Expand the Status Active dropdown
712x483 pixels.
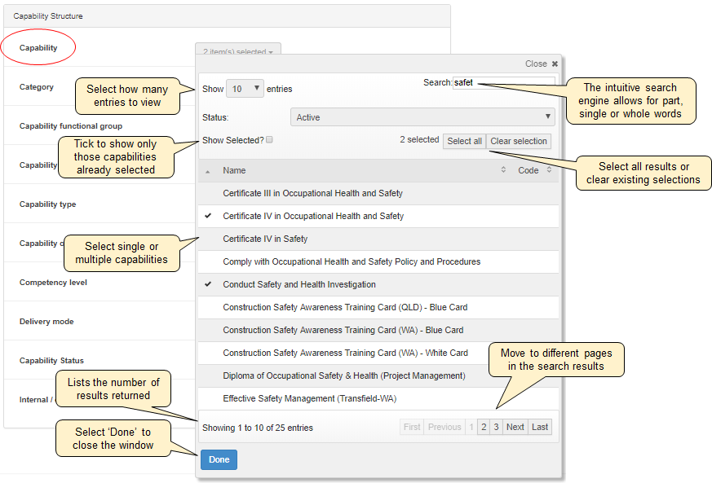[422, 117]
